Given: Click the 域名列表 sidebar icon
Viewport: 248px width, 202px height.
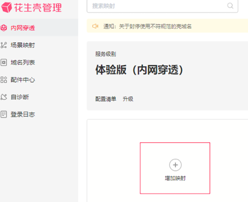Looking at the screenshot, I should click(4, 62).
